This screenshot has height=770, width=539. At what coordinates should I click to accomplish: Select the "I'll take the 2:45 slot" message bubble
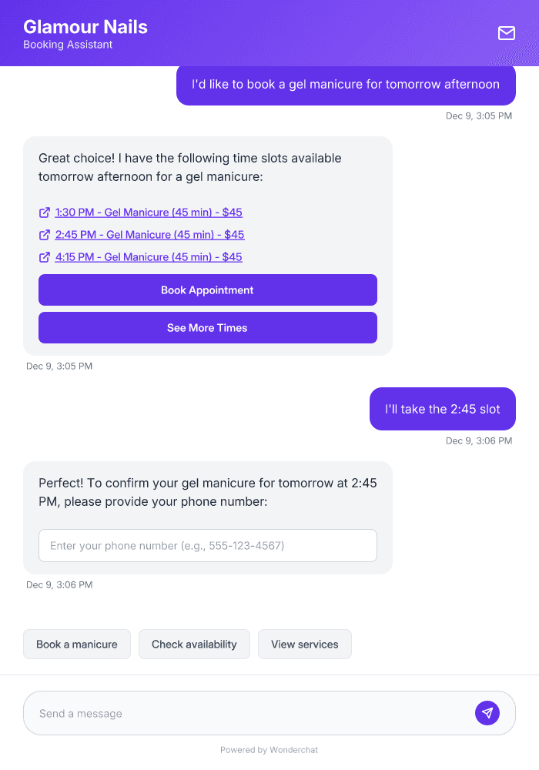(442, 409)
